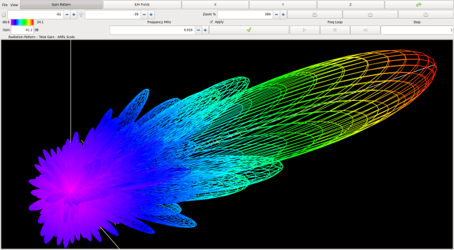The image size is (454, 250).
Task: Increase the Zoom % value with plus
Action: (283, 15)
